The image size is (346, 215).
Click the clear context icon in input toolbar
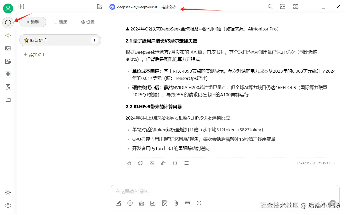[x=188, y=203]
